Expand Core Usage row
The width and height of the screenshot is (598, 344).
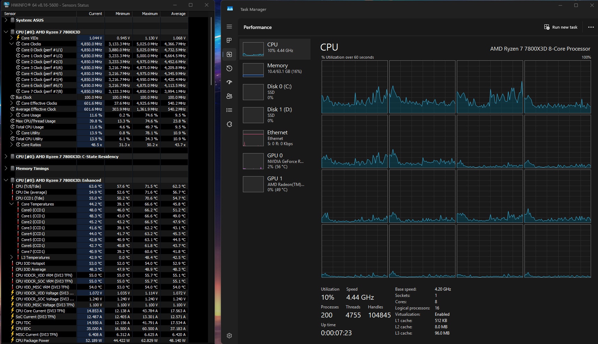pos(11,115)
